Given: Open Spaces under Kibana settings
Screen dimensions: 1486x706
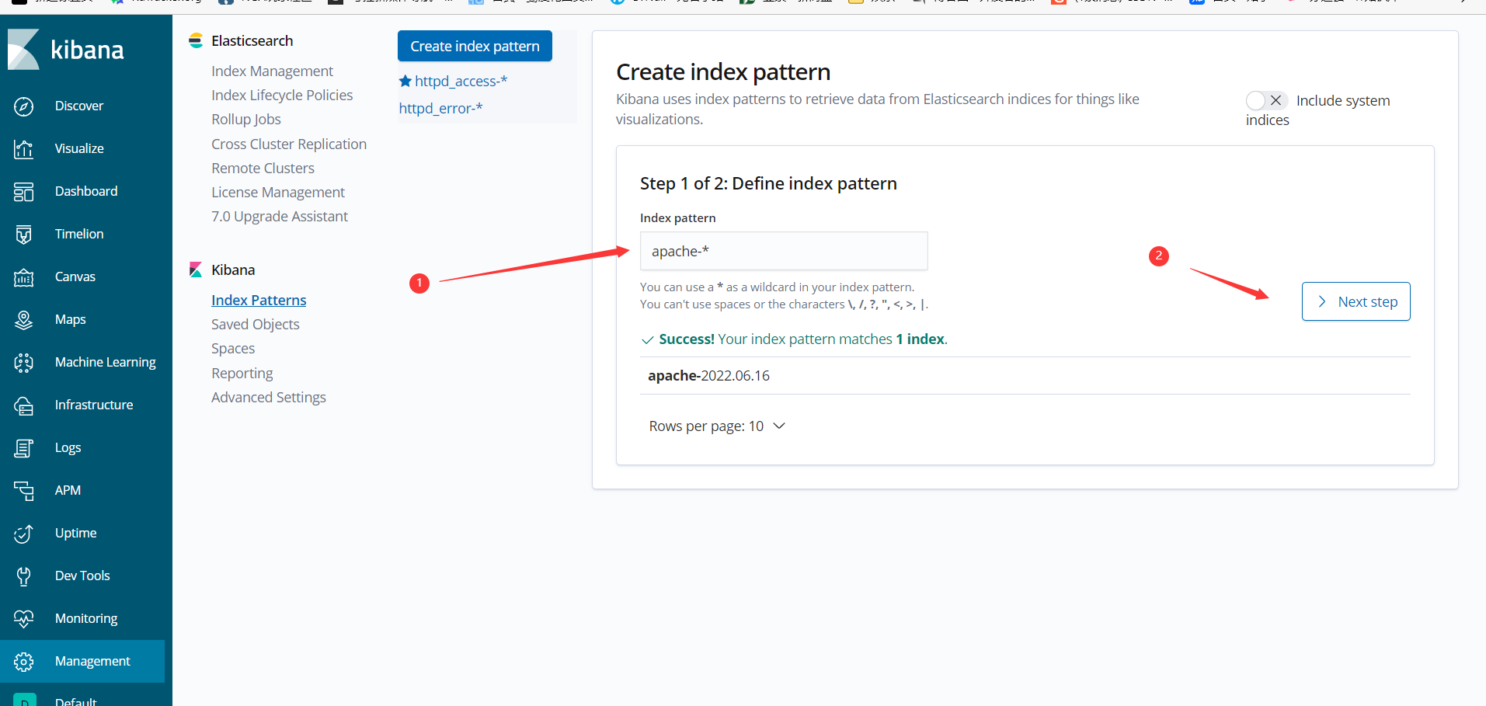Looking at the screenshot, I should pyautogui.click(x=233, y=348).
